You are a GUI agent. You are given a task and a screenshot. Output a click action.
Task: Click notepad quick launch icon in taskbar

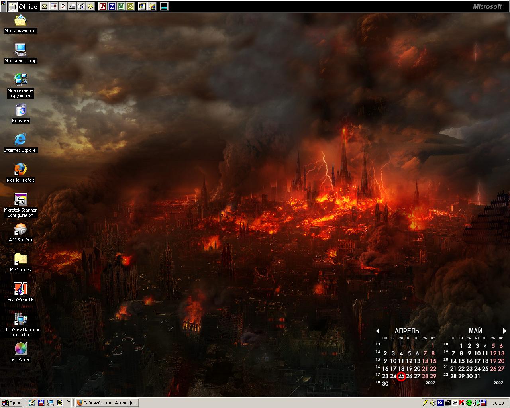(x=32, y=403)
